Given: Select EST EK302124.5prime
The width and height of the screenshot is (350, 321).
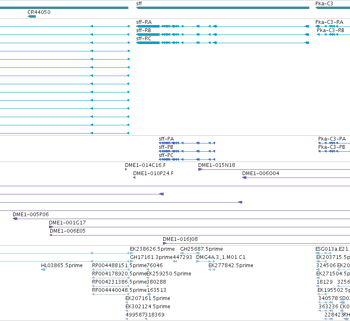Looking at the screenshot, I should (x=127, y=311).
